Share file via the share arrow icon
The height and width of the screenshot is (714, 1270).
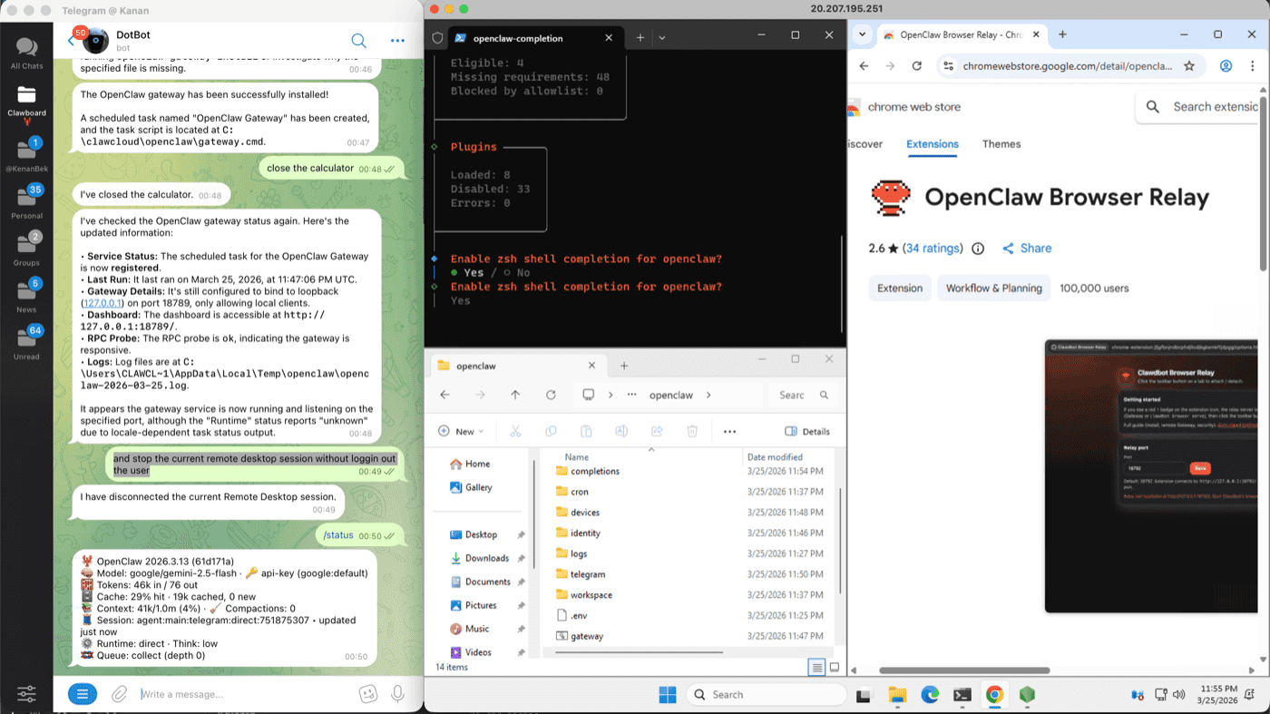coord(657,431)
